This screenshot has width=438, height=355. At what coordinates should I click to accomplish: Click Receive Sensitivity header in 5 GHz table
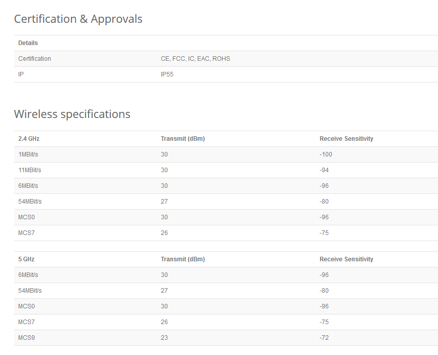point(346,259)
